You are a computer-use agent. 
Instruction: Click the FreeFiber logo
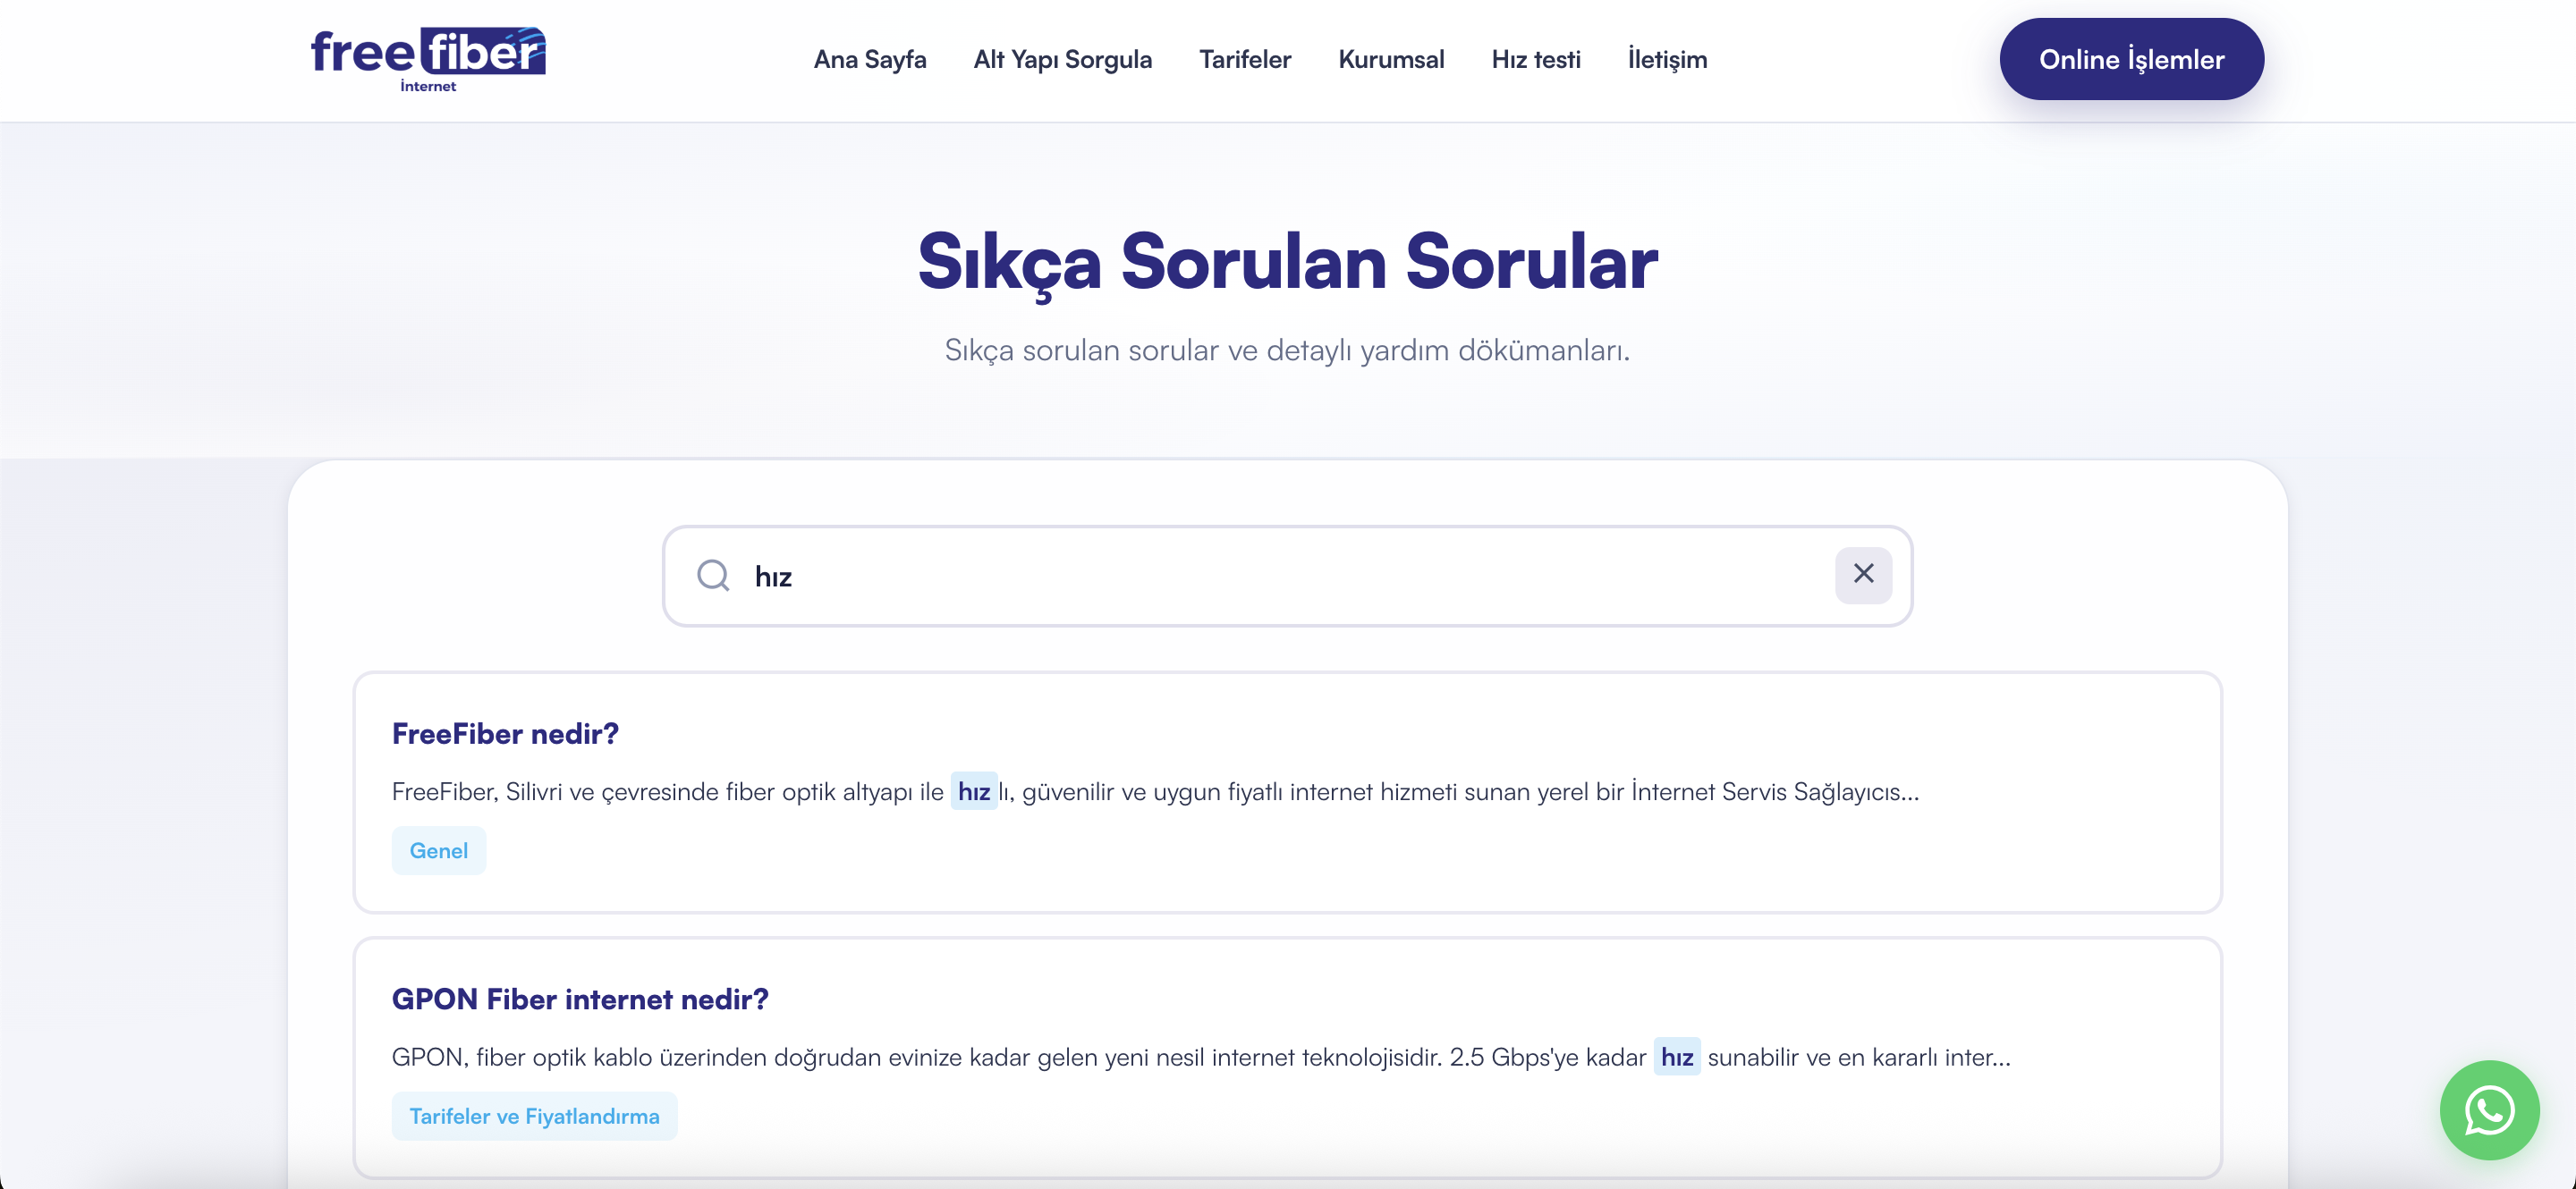pyautogui.click(x=428, y=58)
